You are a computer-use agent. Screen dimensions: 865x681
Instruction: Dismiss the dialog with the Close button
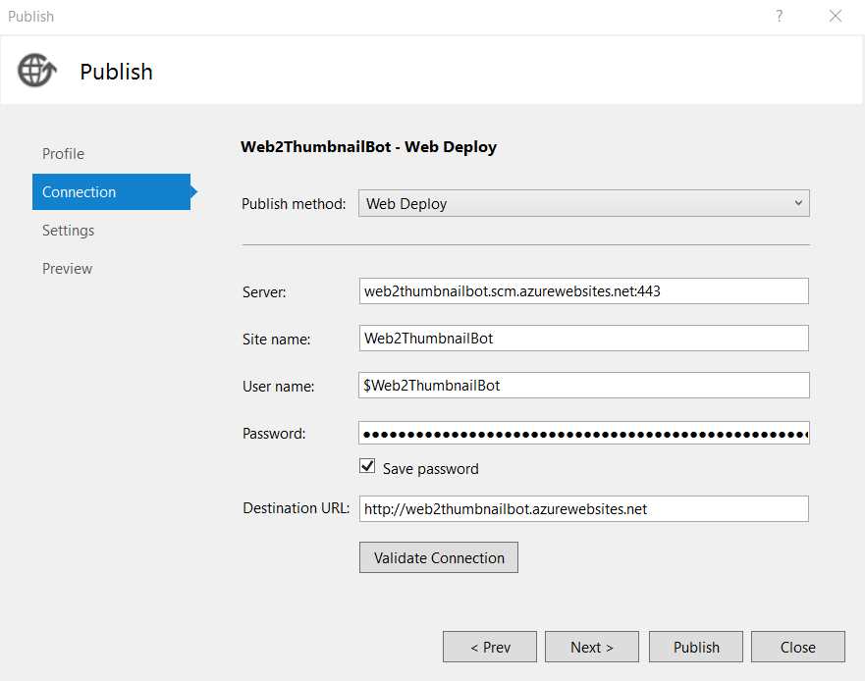click(798, 647)
